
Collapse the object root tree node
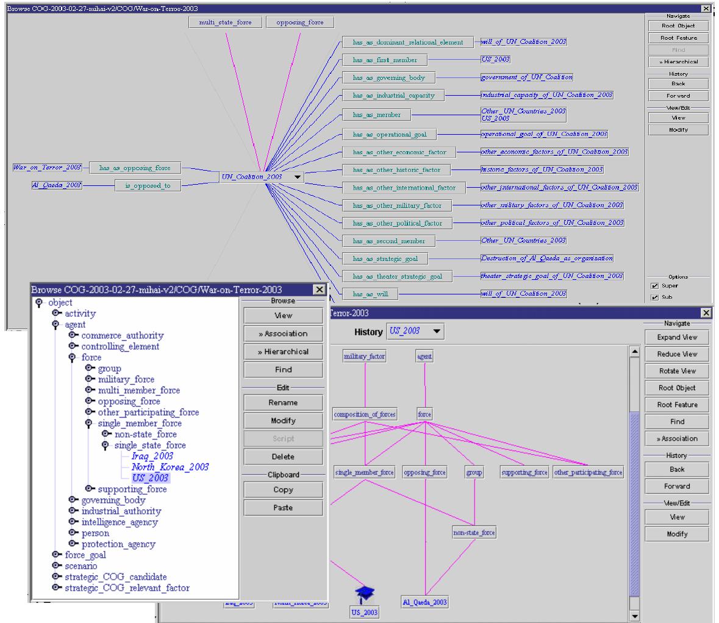click(x=39, y=302)
